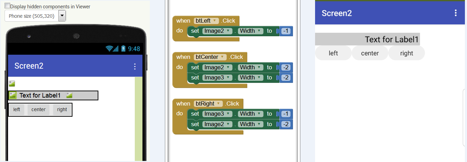This screenshot has height=162, width=467.
Task: Open Width property dropdown in btLeft block
Action: click(259, 31)
